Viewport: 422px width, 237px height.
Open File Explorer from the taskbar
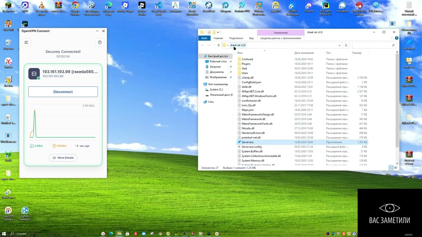119,234
